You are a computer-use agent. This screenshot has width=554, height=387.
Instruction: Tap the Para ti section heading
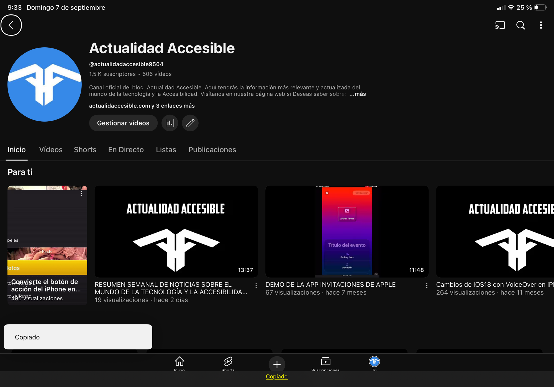tap(20, 172)
